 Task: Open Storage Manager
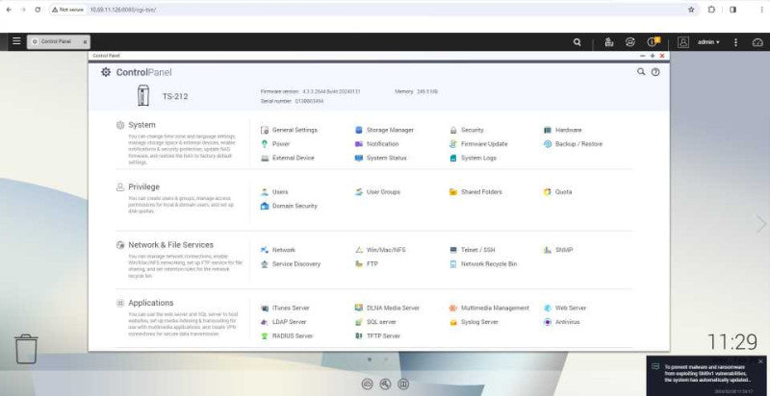384,130
